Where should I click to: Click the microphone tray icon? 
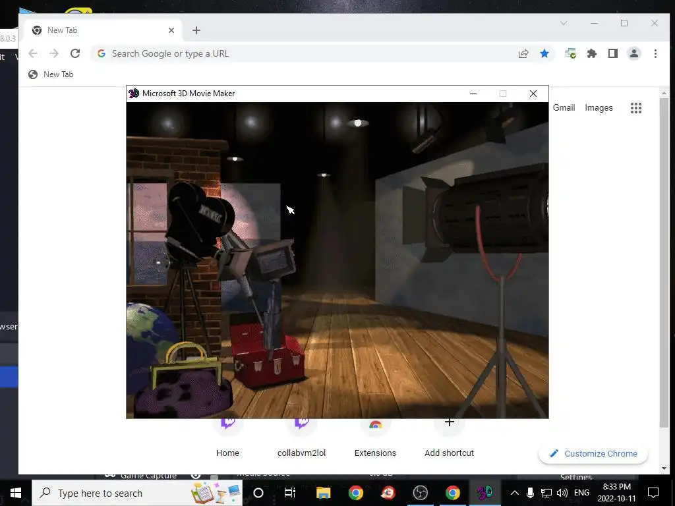pos(531,493)
